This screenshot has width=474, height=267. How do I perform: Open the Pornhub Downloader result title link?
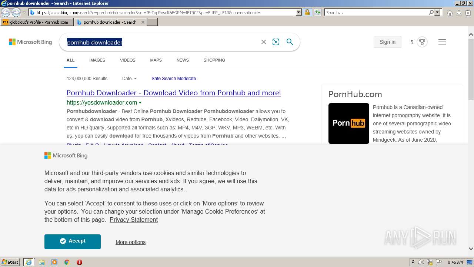174,93
